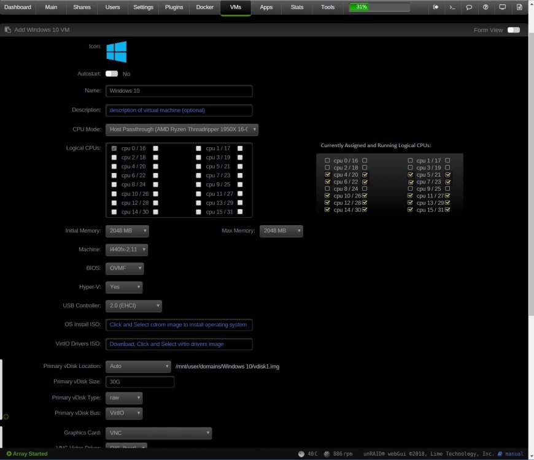Image resolution: width=534 pixels, height=460 pixels.
Task: Click the VM Name input field
Action: [x=179, y=91]
